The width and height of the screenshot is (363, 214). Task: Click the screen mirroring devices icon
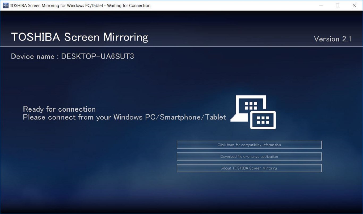point(253,112)
